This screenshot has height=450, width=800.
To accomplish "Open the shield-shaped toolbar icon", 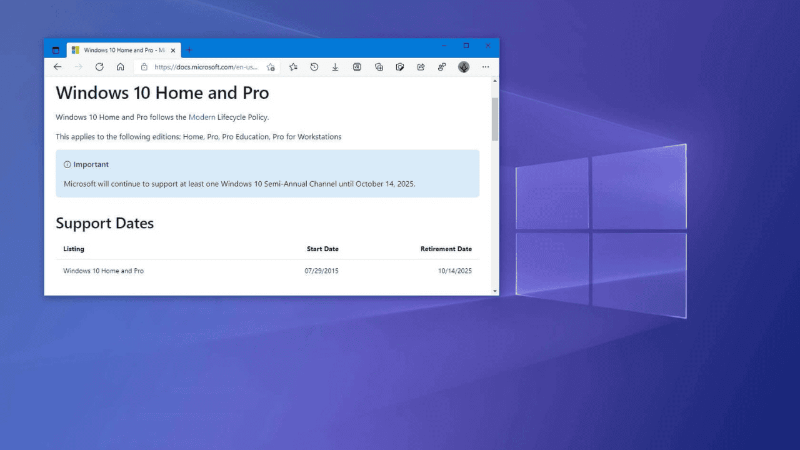I will (400, 67).
